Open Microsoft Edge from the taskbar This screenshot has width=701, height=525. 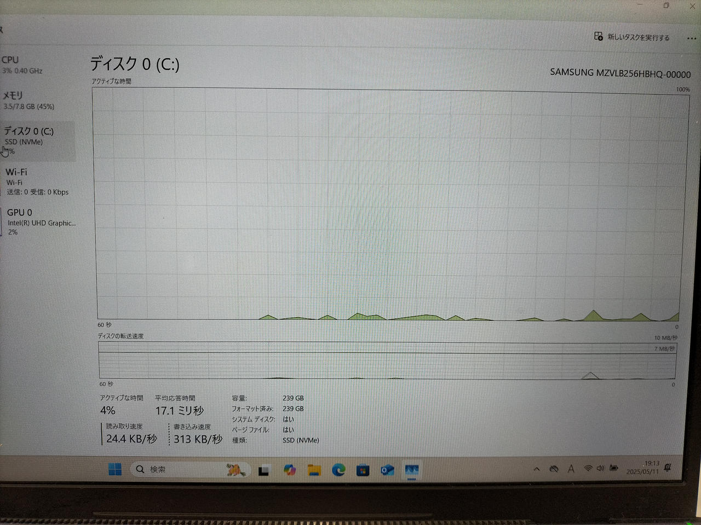(338, 470)
